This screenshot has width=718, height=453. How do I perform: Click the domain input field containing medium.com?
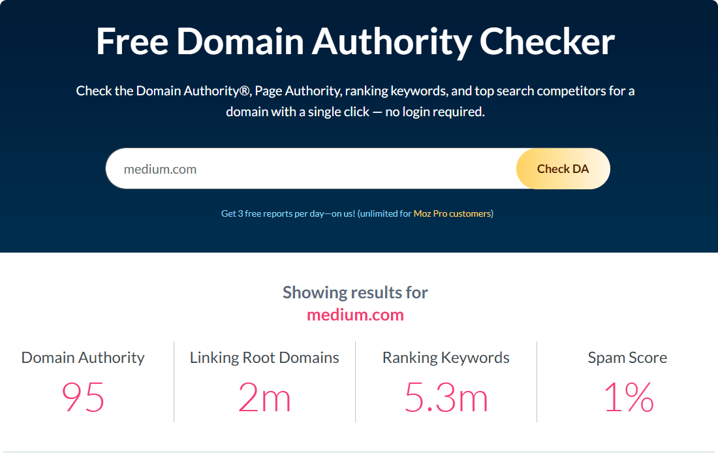pos(313,169)
